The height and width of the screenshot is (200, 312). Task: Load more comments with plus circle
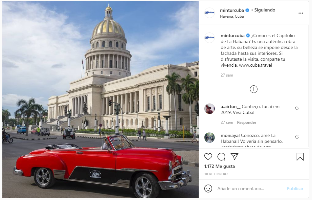pyautogui.click(x=254, y=89)
